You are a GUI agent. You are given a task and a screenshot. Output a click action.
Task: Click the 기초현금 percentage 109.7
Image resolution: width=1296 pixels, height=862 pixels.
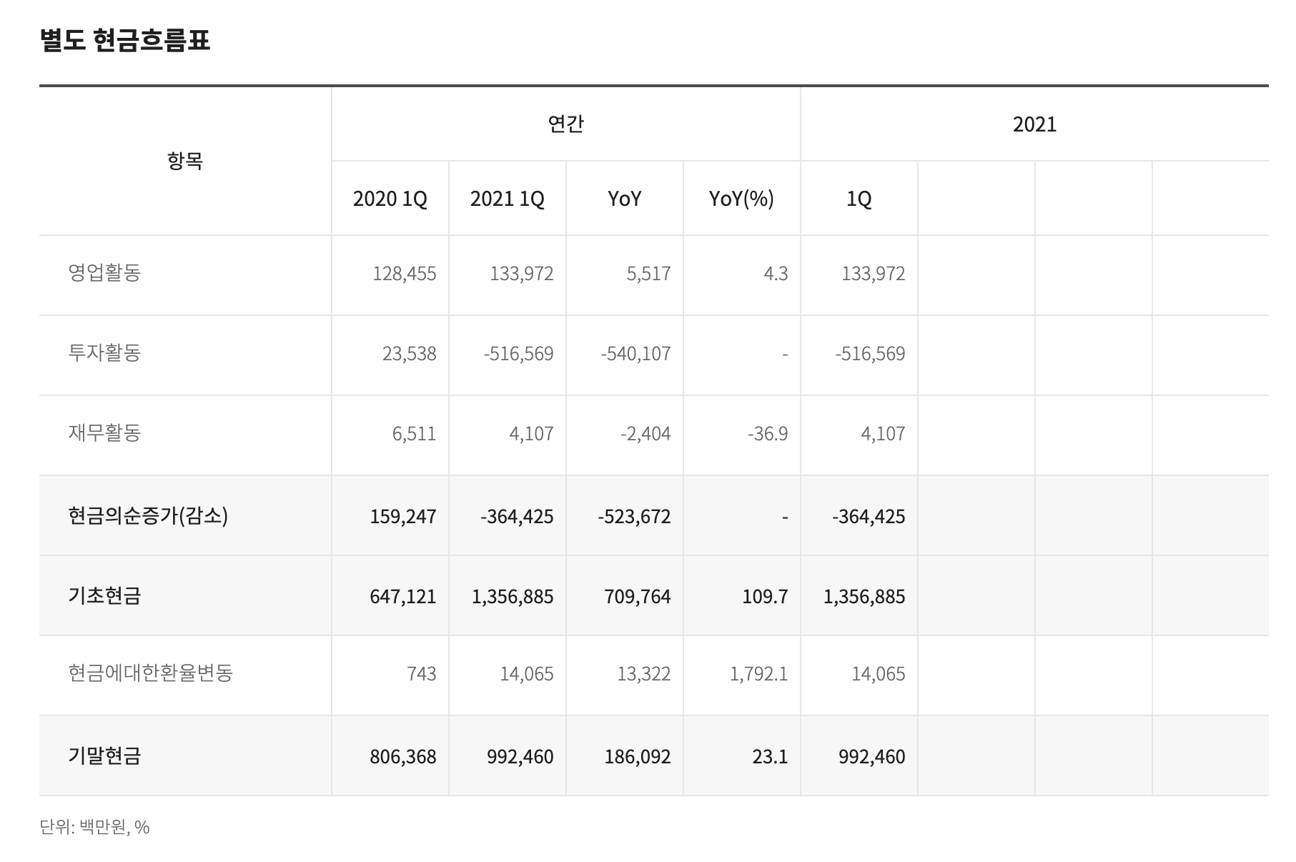point(765,597)
